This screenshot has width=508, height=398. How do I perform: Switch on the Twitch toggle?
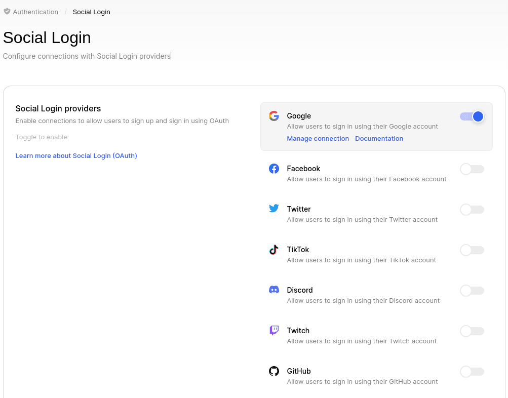coord(472,331)
